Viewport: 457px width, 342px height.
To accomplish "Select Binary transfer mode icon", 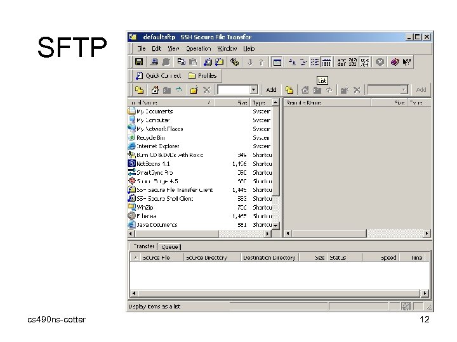I will pyautogui.click(x=353, y=62).
